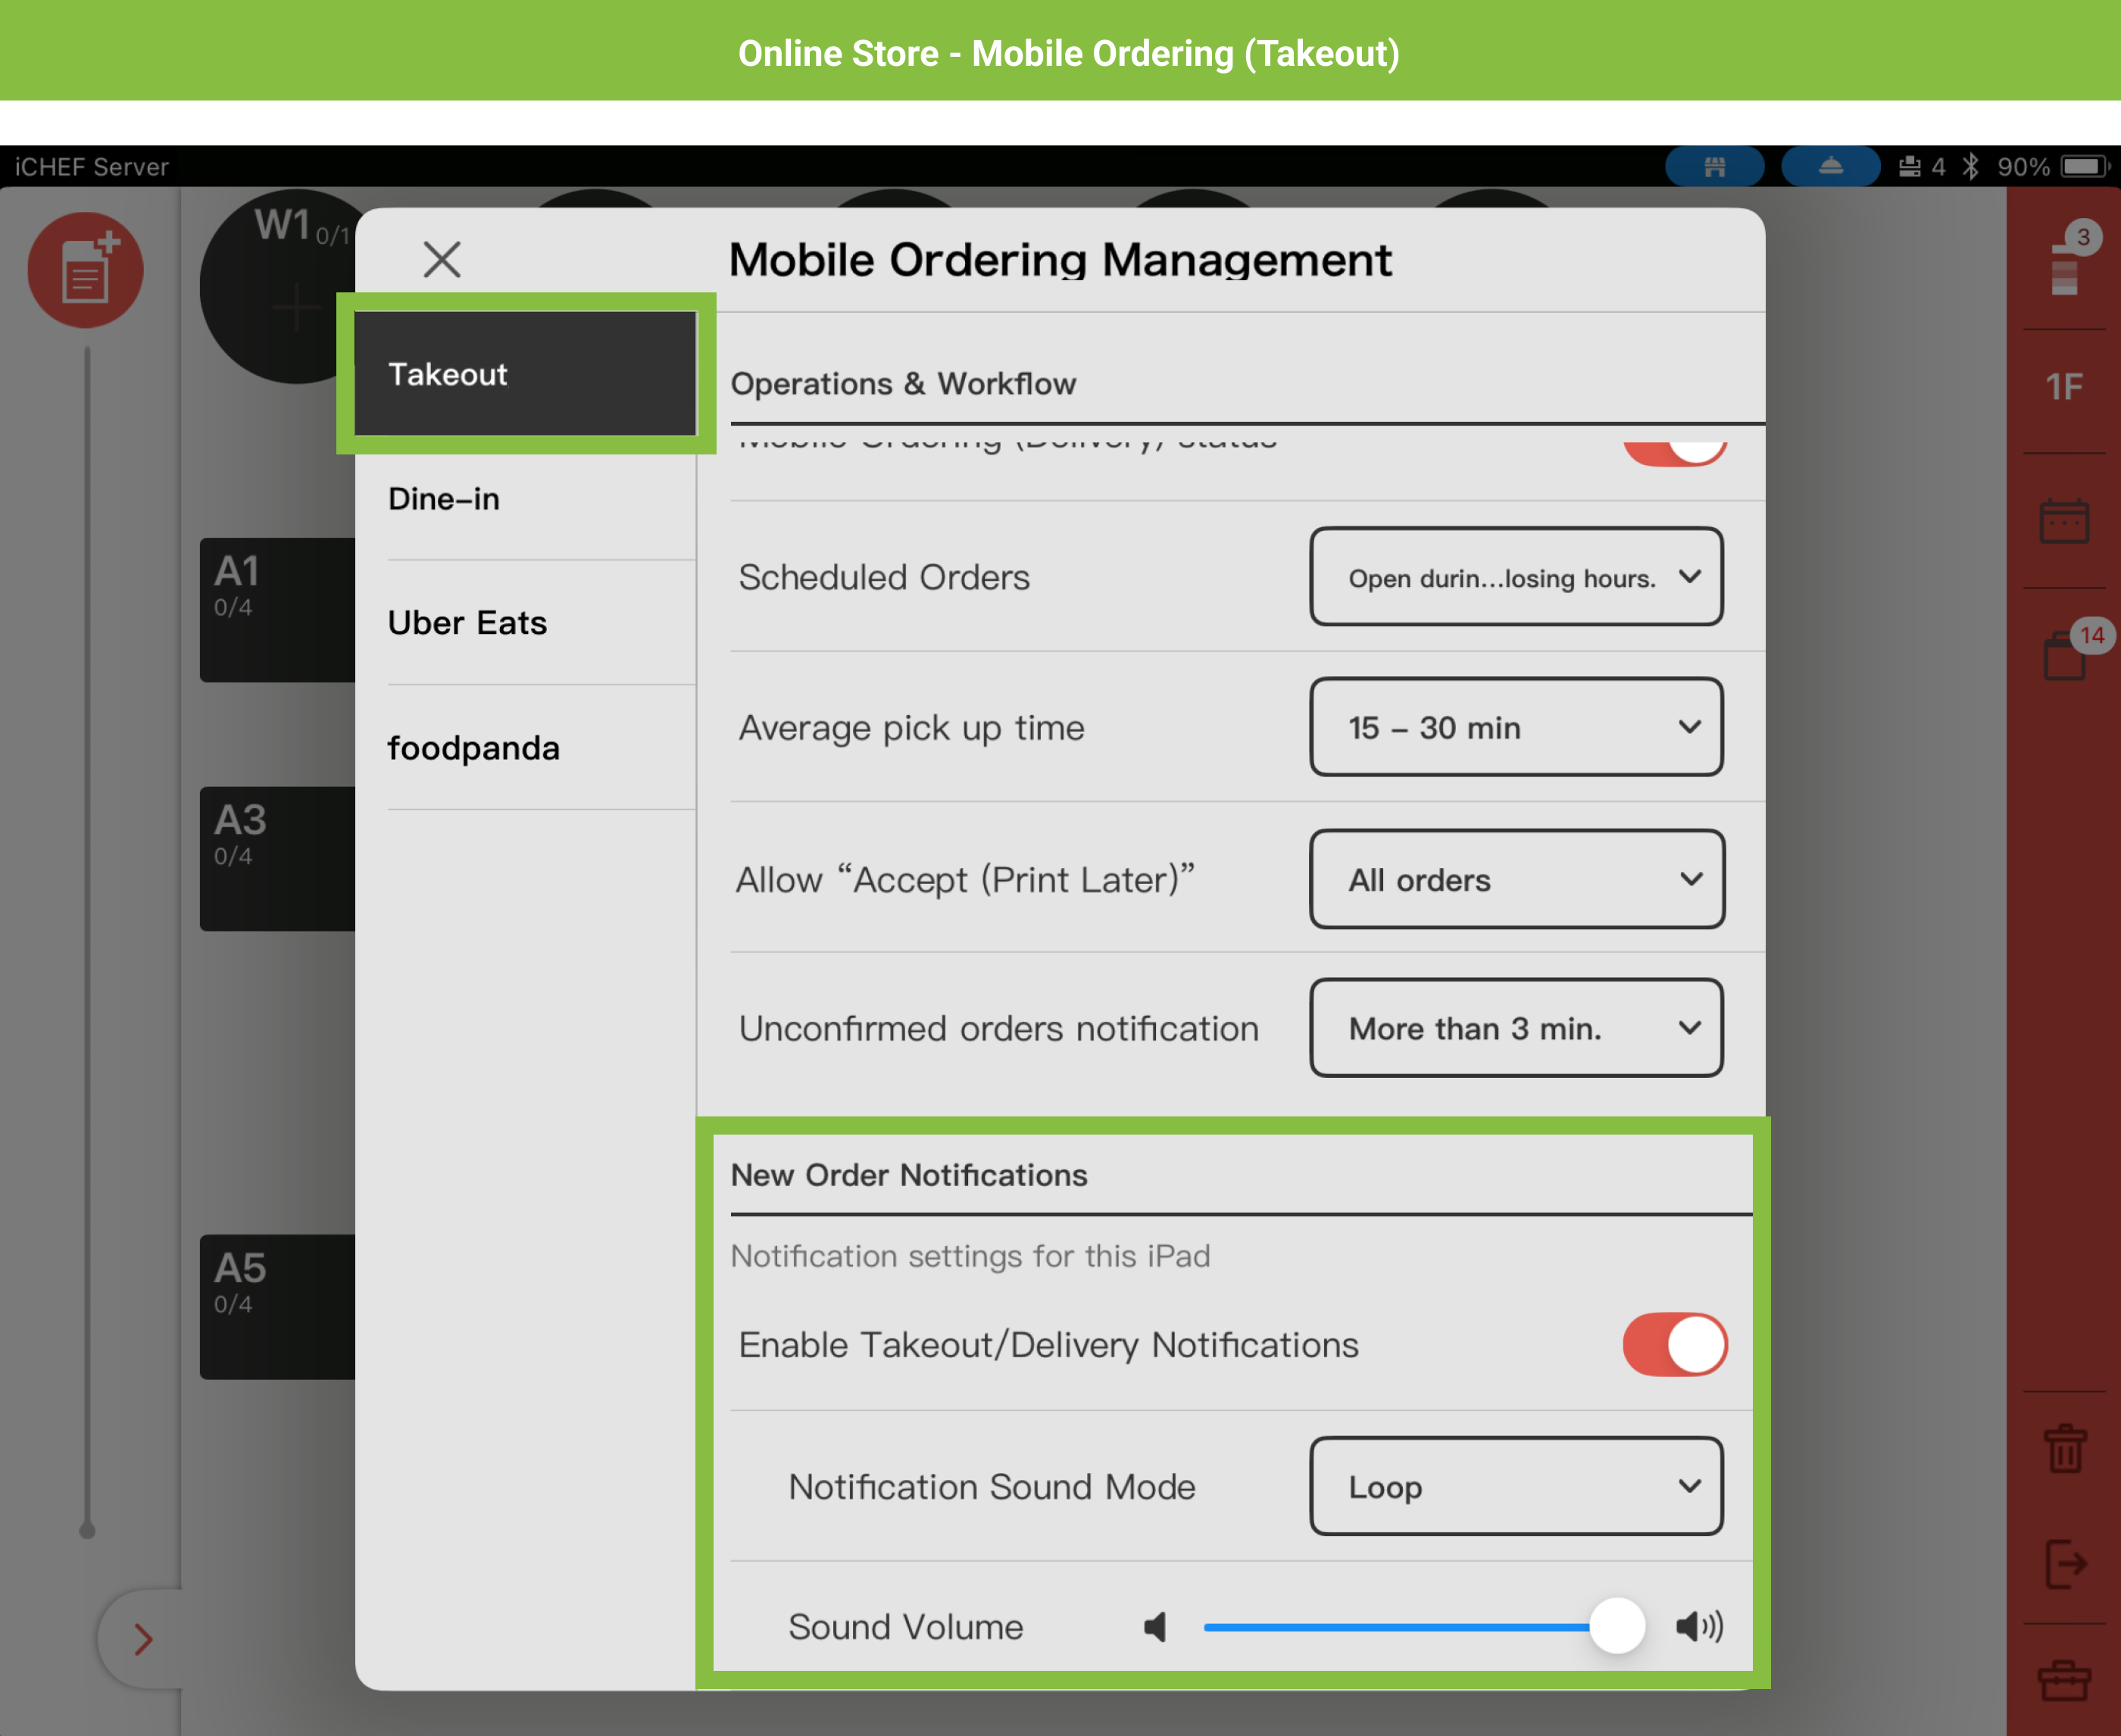Open the Unconfirmed orders notification dropdown
Image resolution: width=2121 pixels, height=1736 pixels.
pos(1515,1028)
